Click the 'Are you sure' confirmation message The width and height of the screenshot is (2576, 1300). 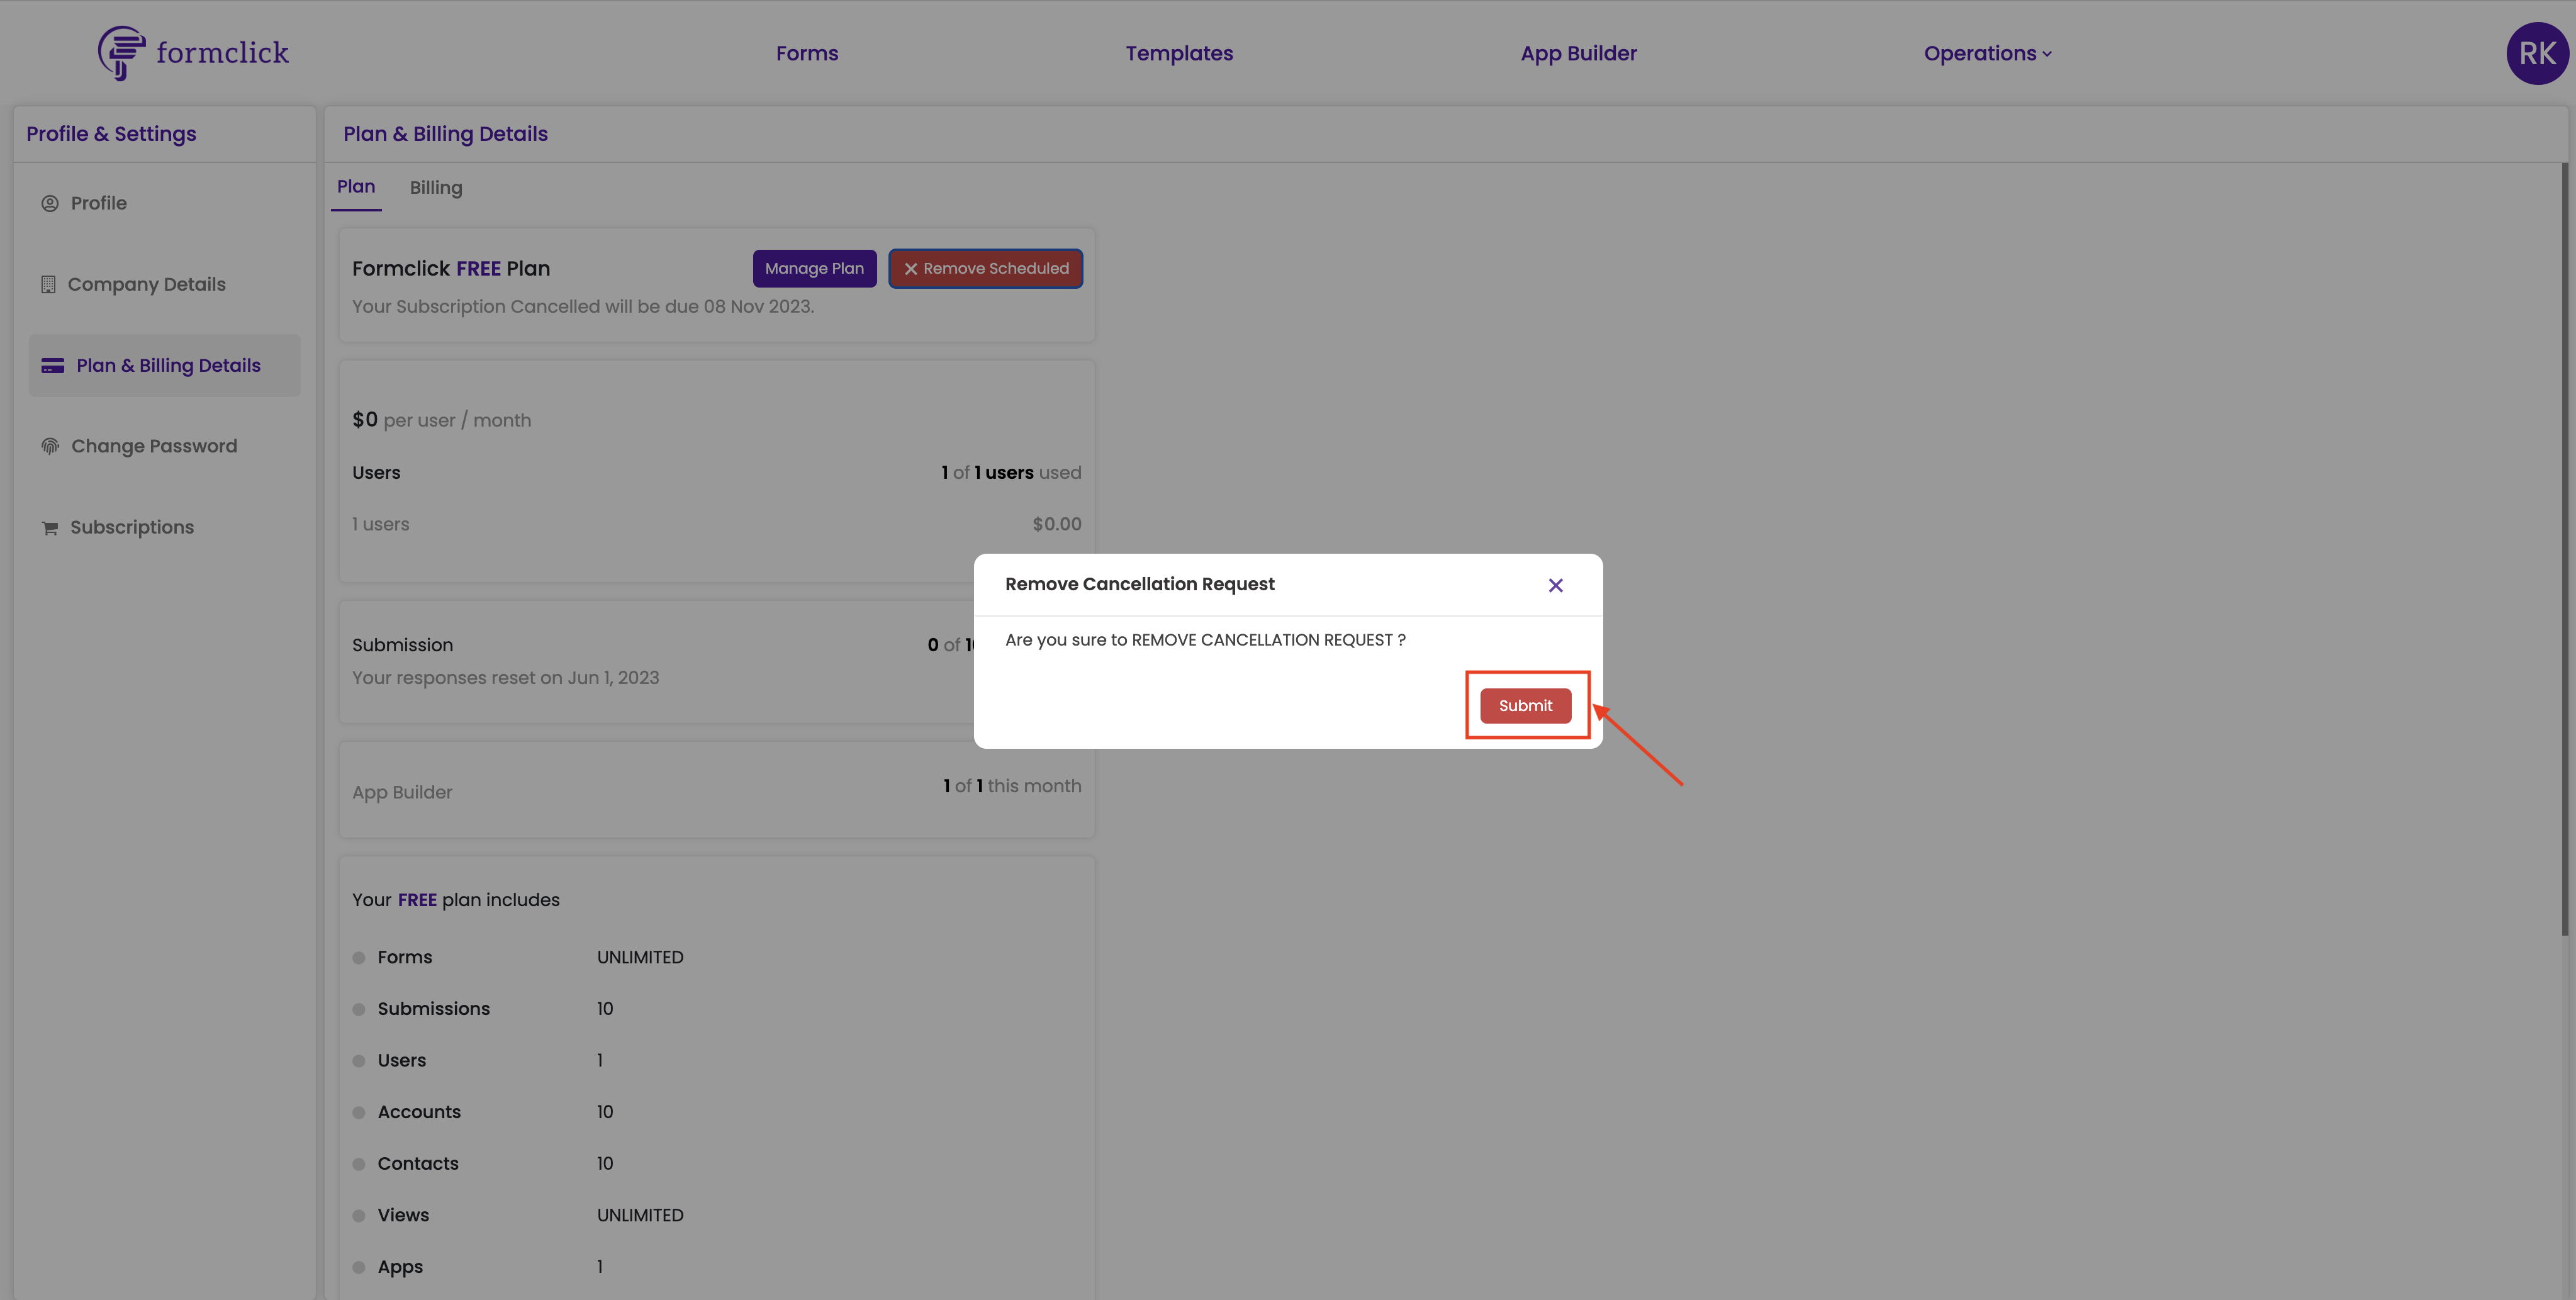pos(1205,640)
